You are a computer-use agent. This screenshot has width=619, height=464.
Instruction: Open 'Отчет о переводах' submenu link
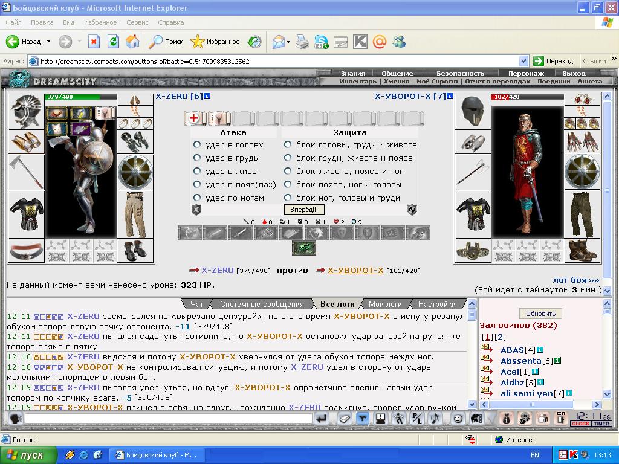coord(497,82)
